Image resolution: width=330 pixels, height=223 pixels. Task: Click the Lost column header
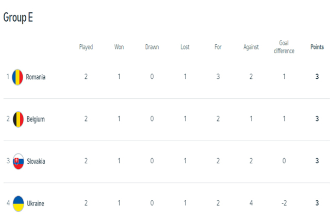(185, 47)
